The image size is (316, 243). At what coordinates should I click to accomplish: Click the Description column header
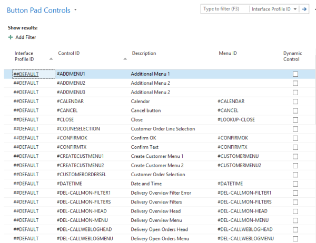[144, 53]
